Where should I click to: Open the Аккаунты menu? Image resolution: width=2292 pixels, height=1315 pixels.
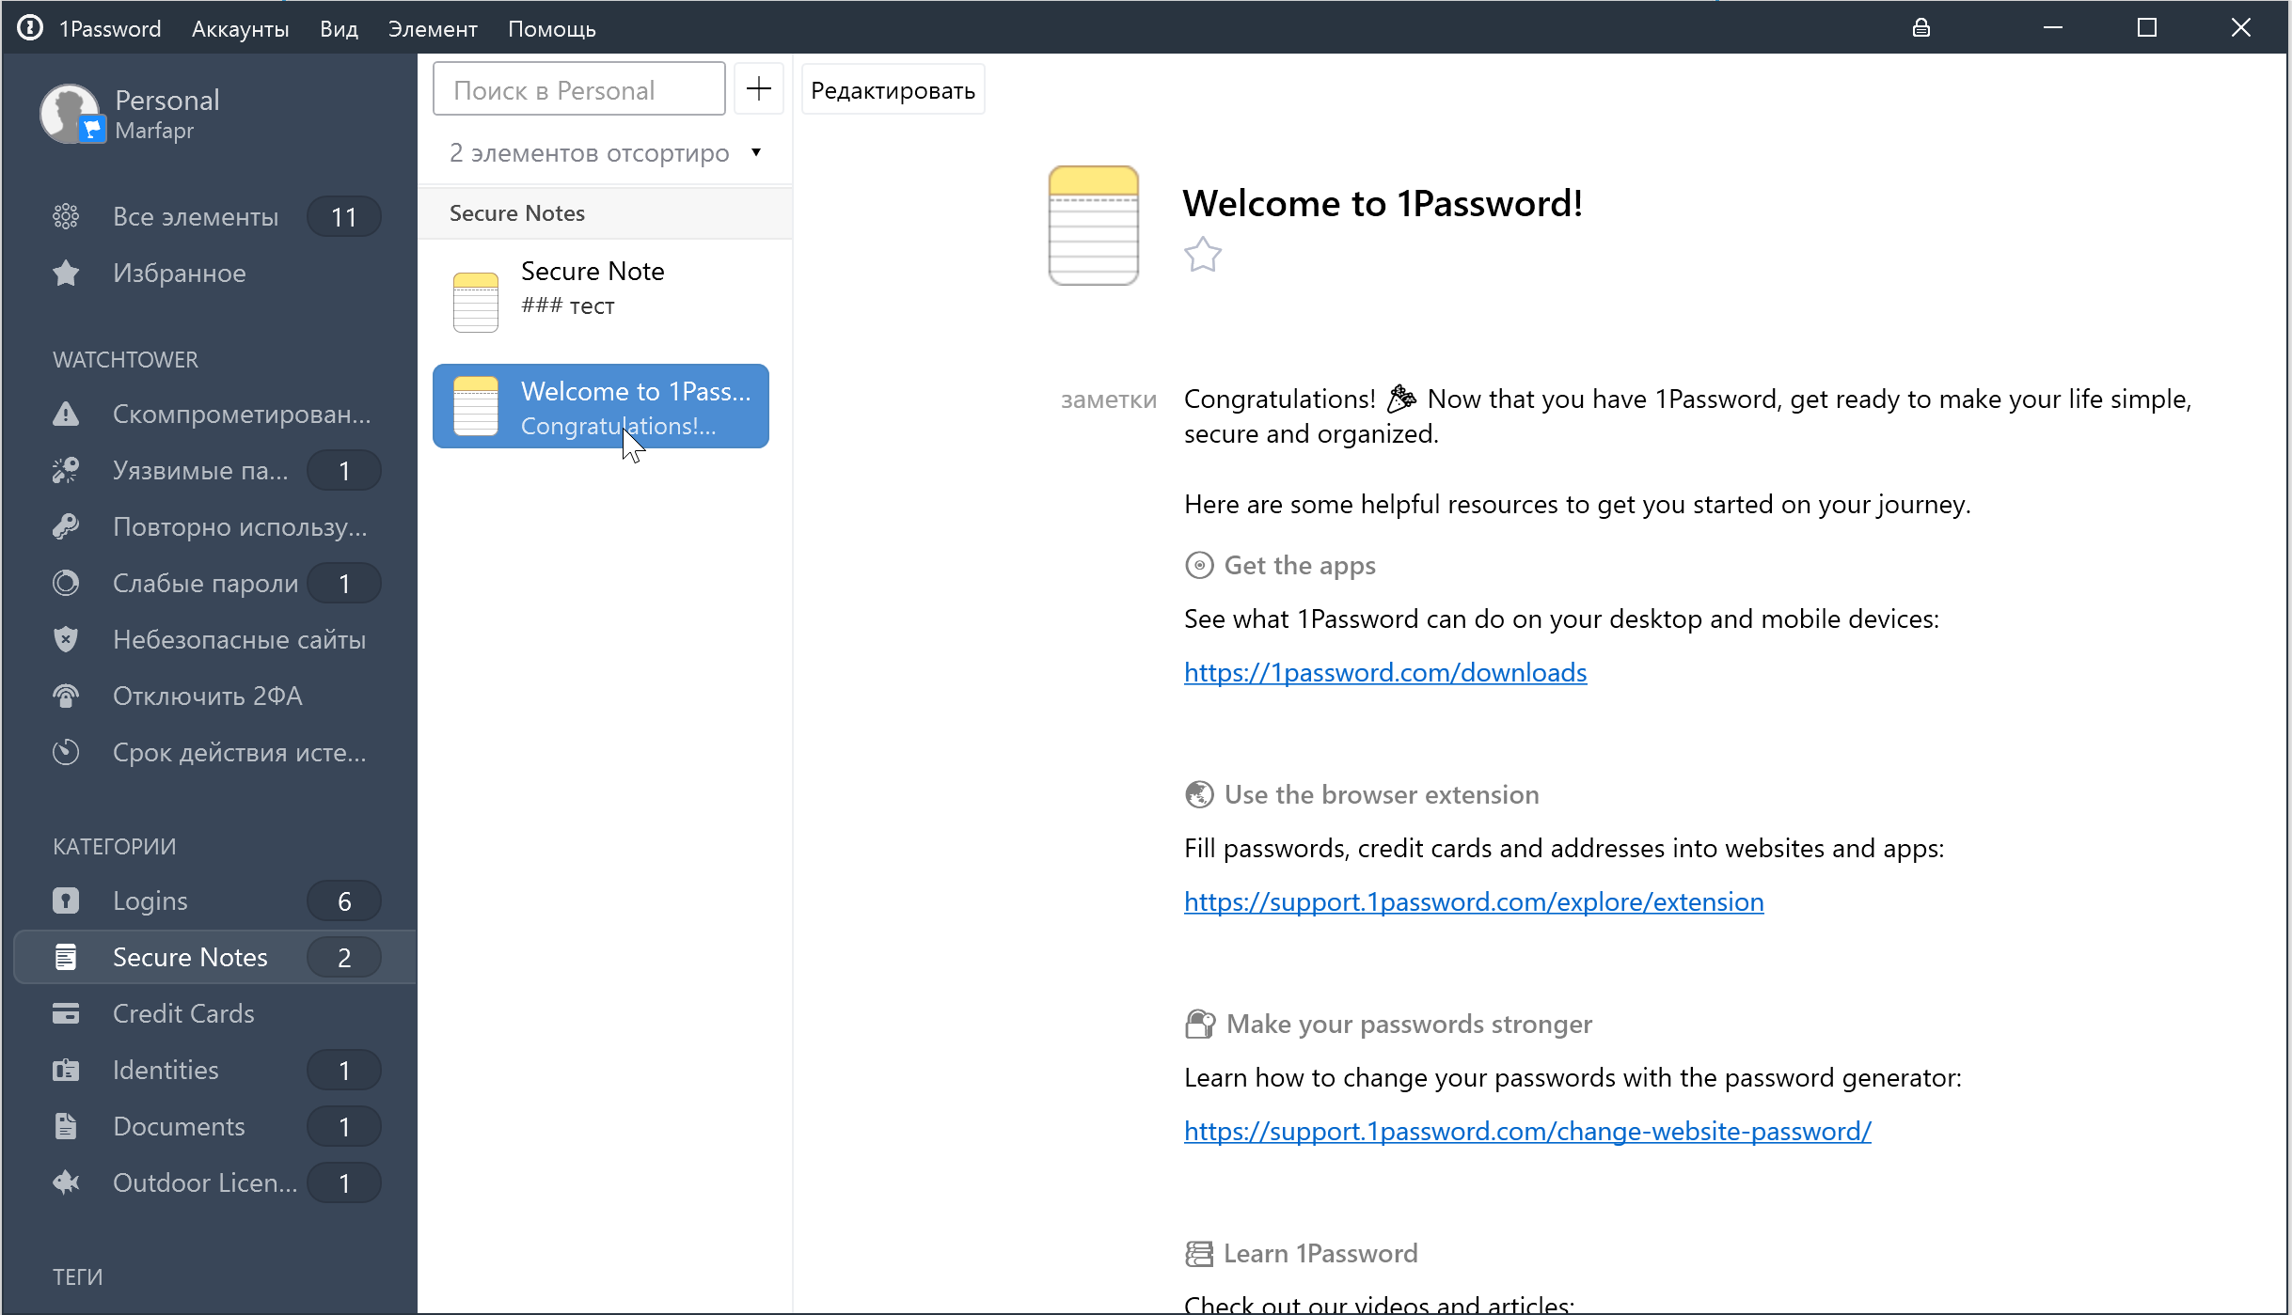(x=240, y=29)
